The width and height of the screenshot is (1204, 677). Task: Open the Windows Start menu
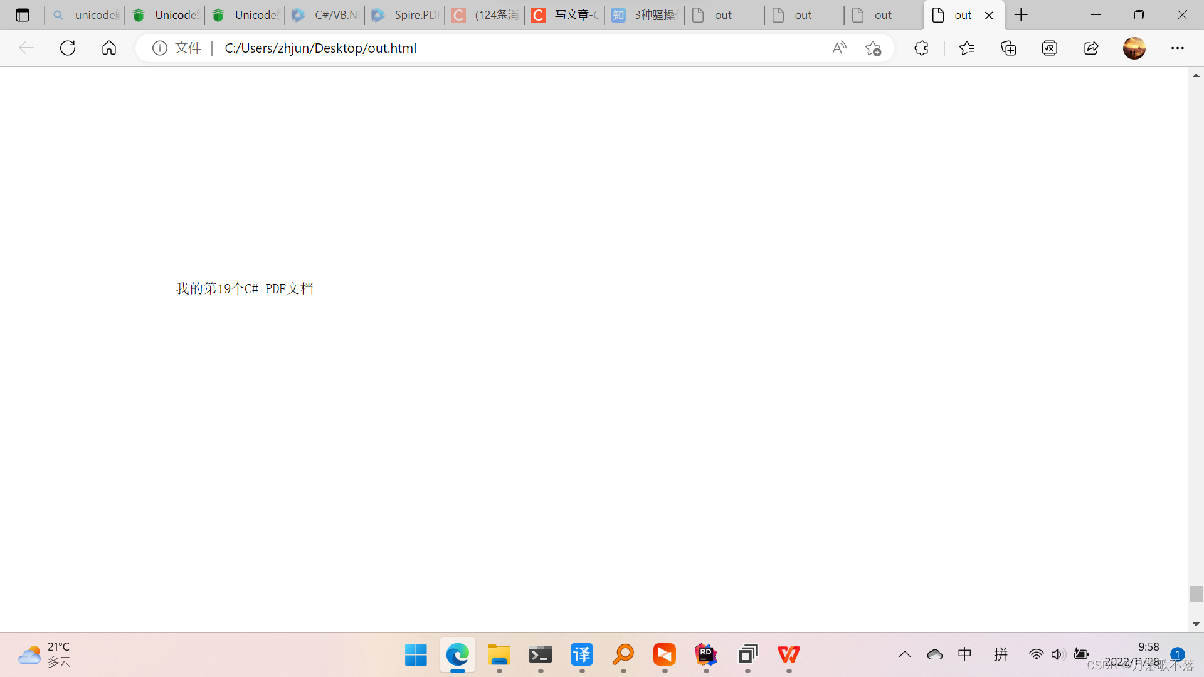coord(416,655)
